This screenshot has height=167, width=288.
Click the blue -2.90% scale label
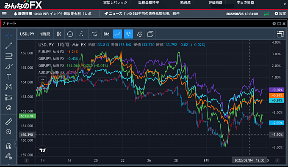click(277, 123)
